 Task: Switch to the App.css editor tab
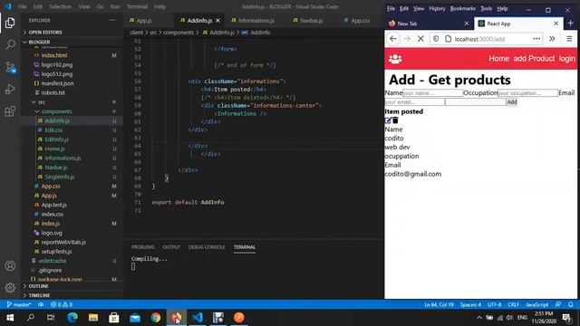point(361,21)
